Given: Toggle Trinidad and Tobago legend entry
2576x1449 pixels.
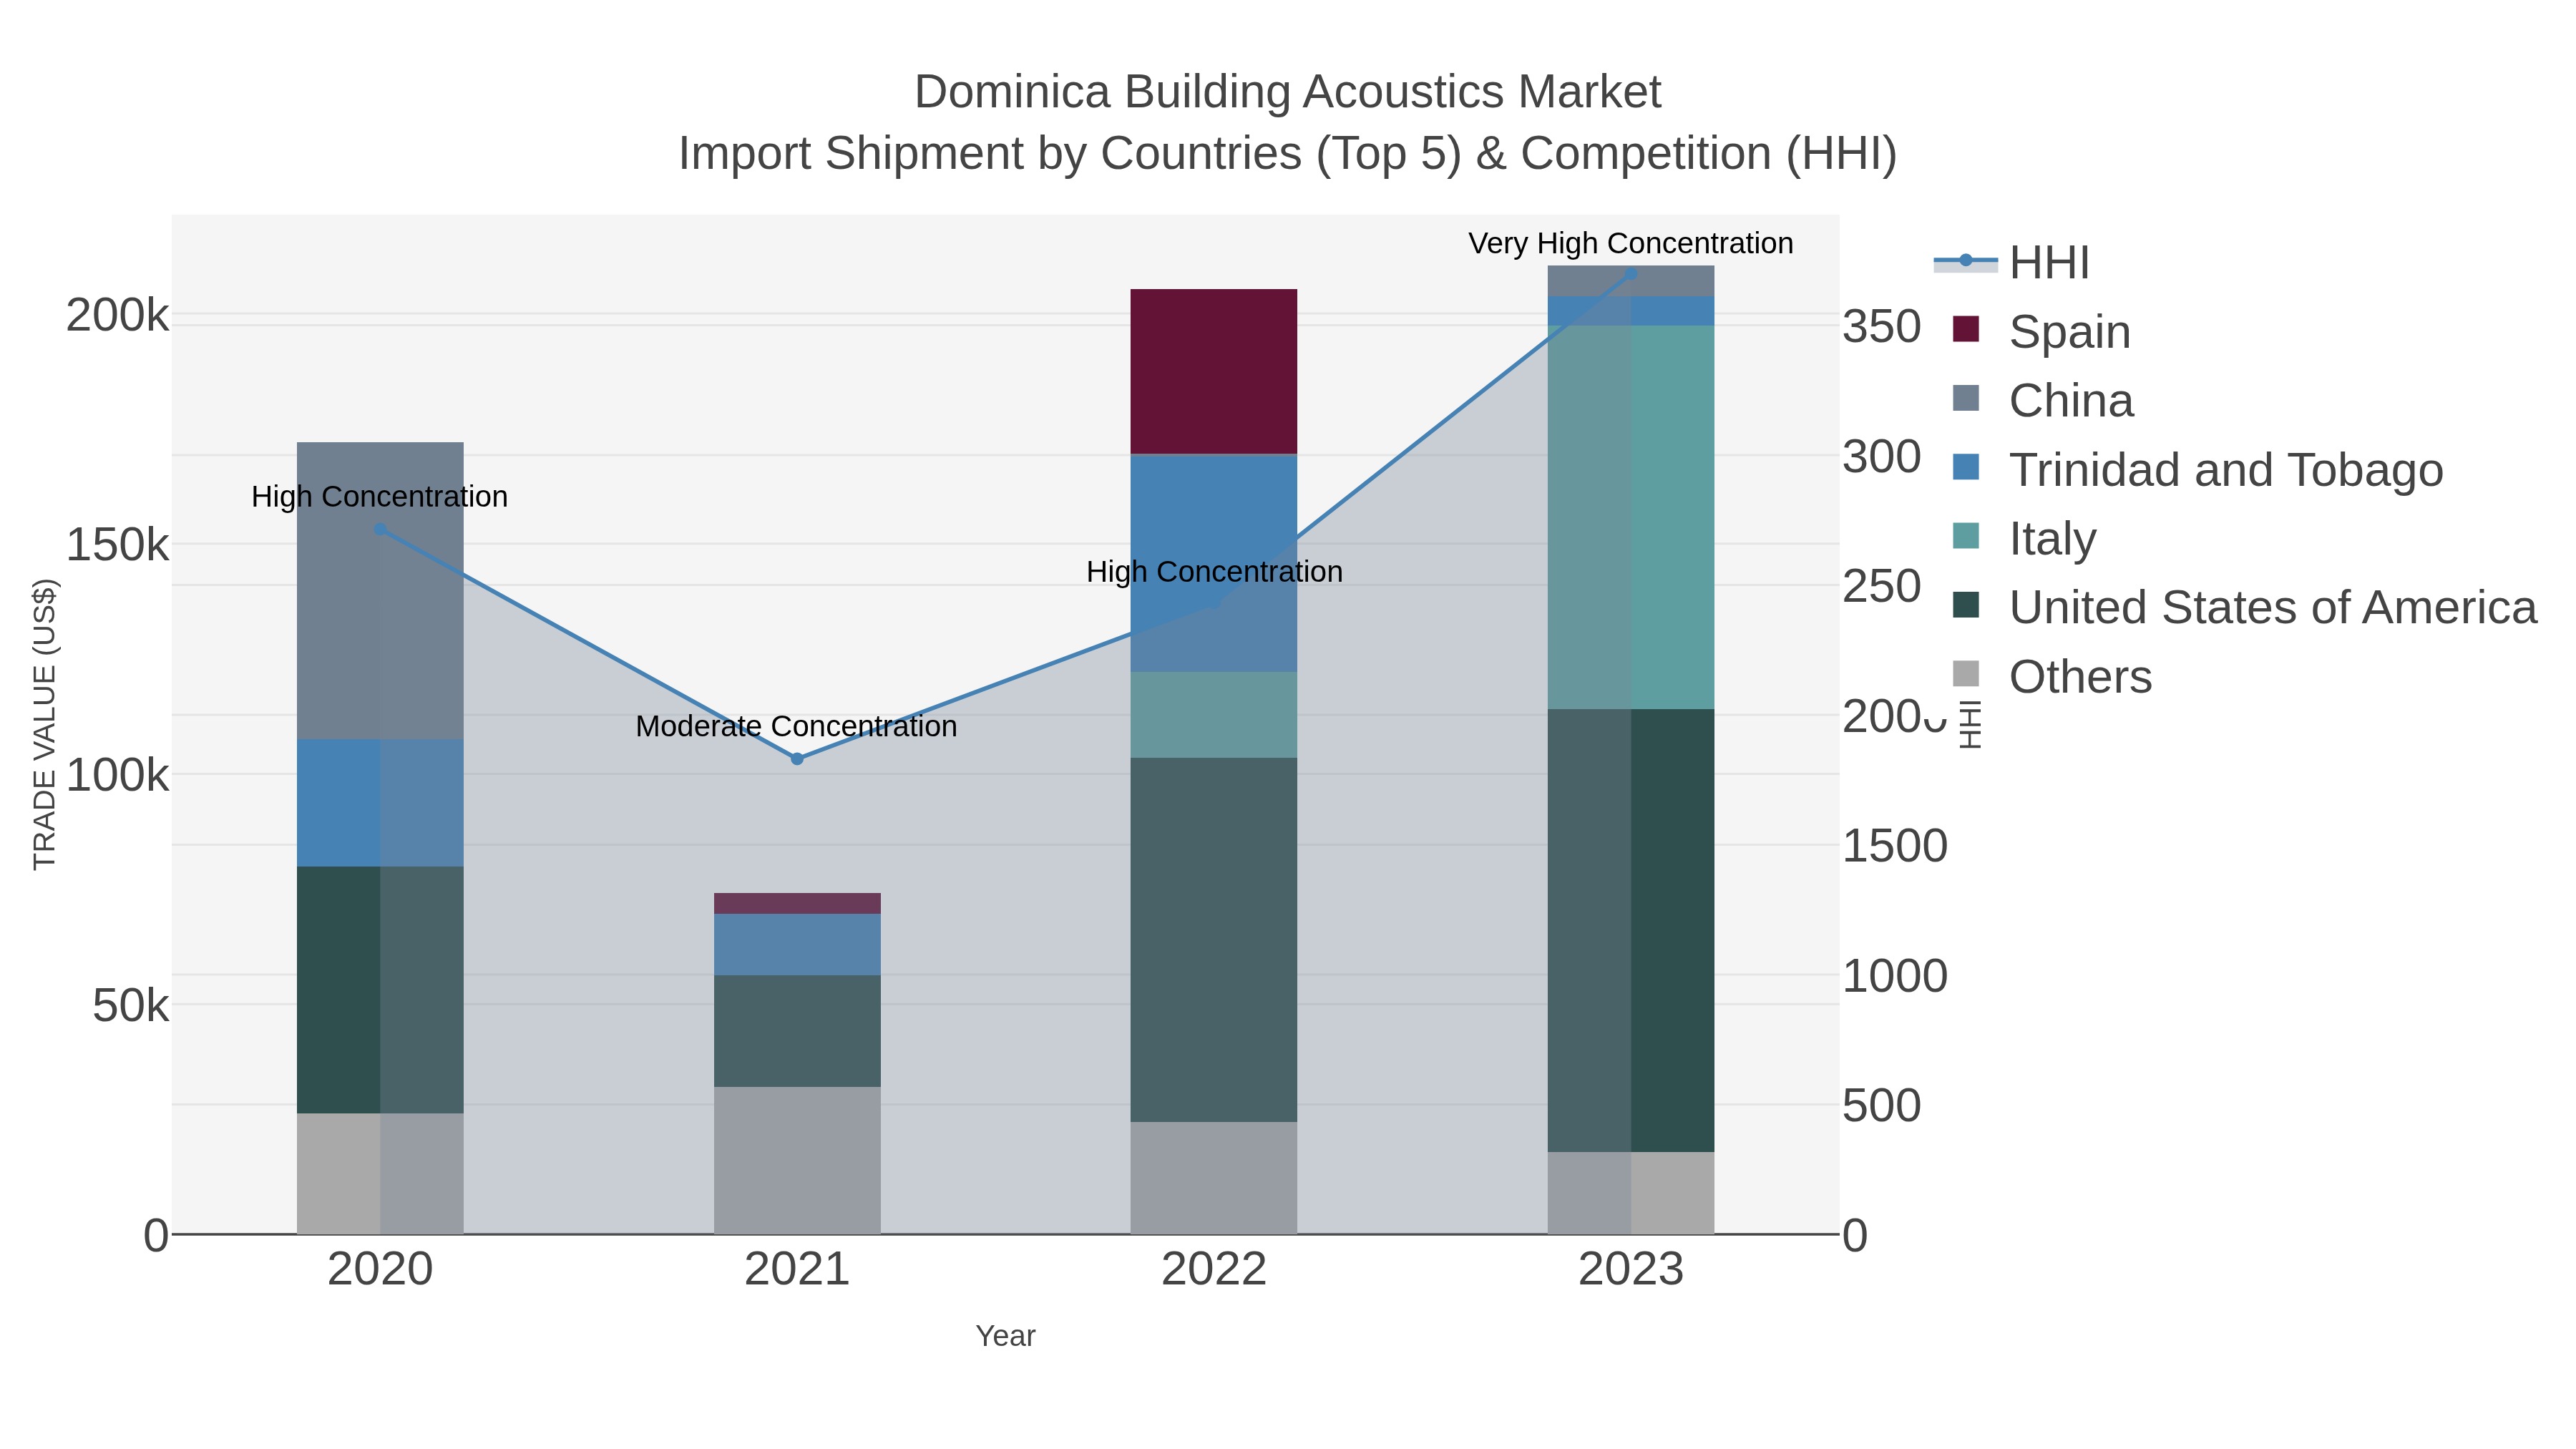Looking at the screenshot, I should [2197, 469].
